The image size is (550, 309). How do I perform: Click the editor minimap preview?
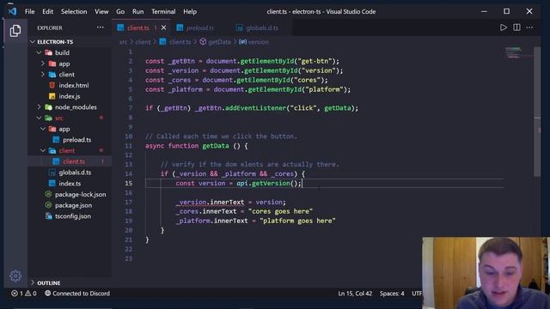pos(513,52)
